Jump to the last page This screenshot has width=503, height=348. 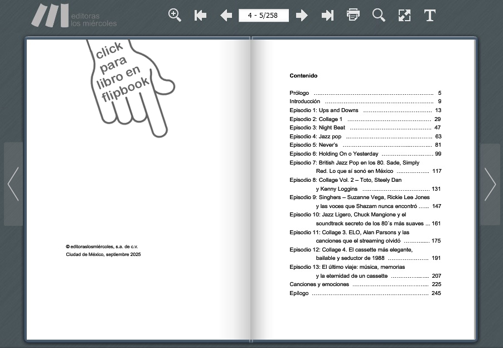click(327, 16)
